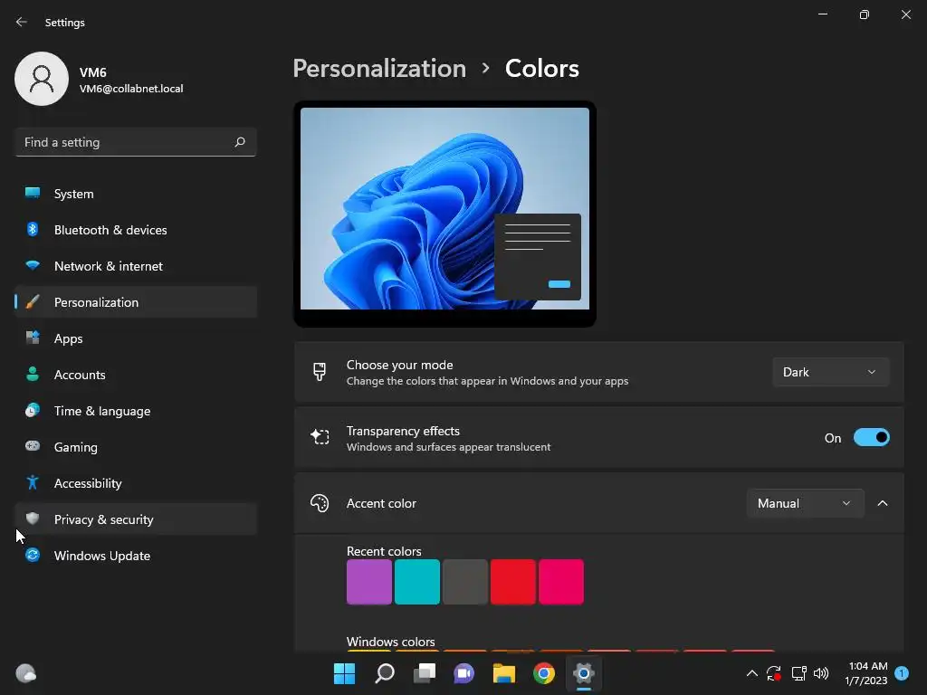
Task: Click the Gaming controller icon
Action: point(33,446)
